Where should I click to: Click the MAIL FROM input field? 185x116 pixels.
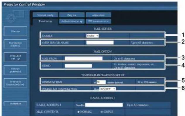pyautogui.click(x=83, y=58)
